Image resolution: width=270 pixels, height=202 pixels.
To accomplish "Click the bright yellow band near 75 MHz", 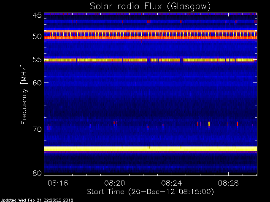I will 151,149.
